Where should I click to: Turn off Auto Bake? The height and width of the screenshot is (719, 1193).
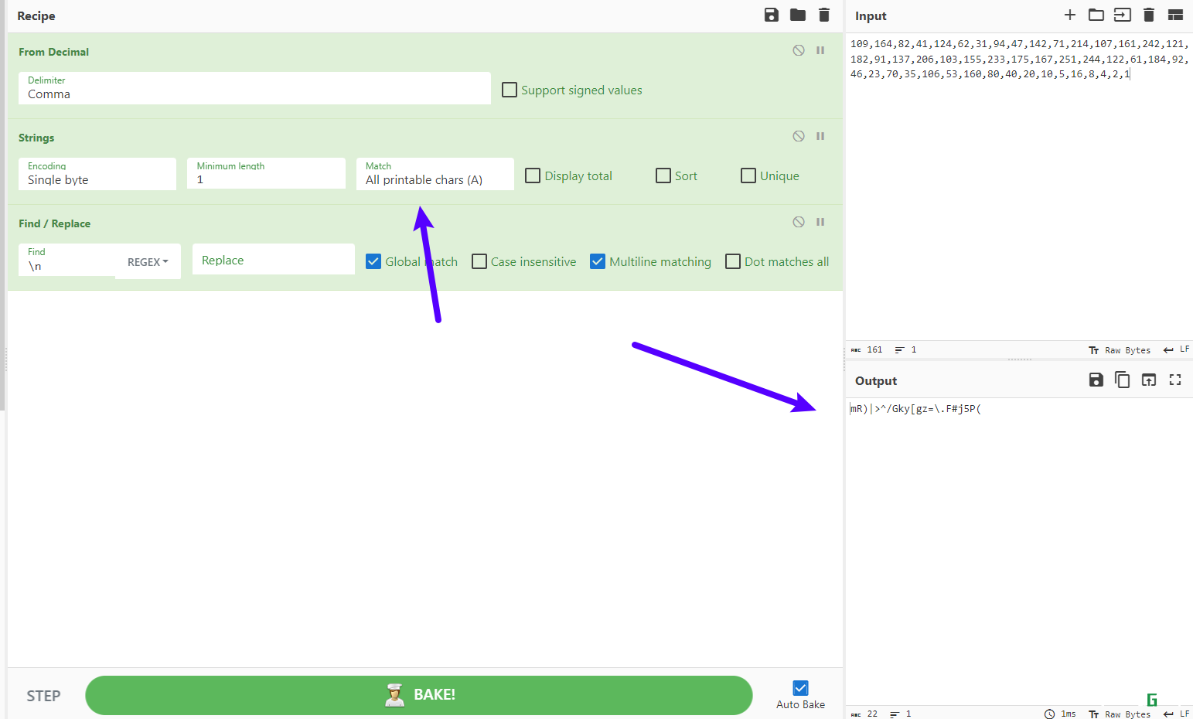coord(801,688)
